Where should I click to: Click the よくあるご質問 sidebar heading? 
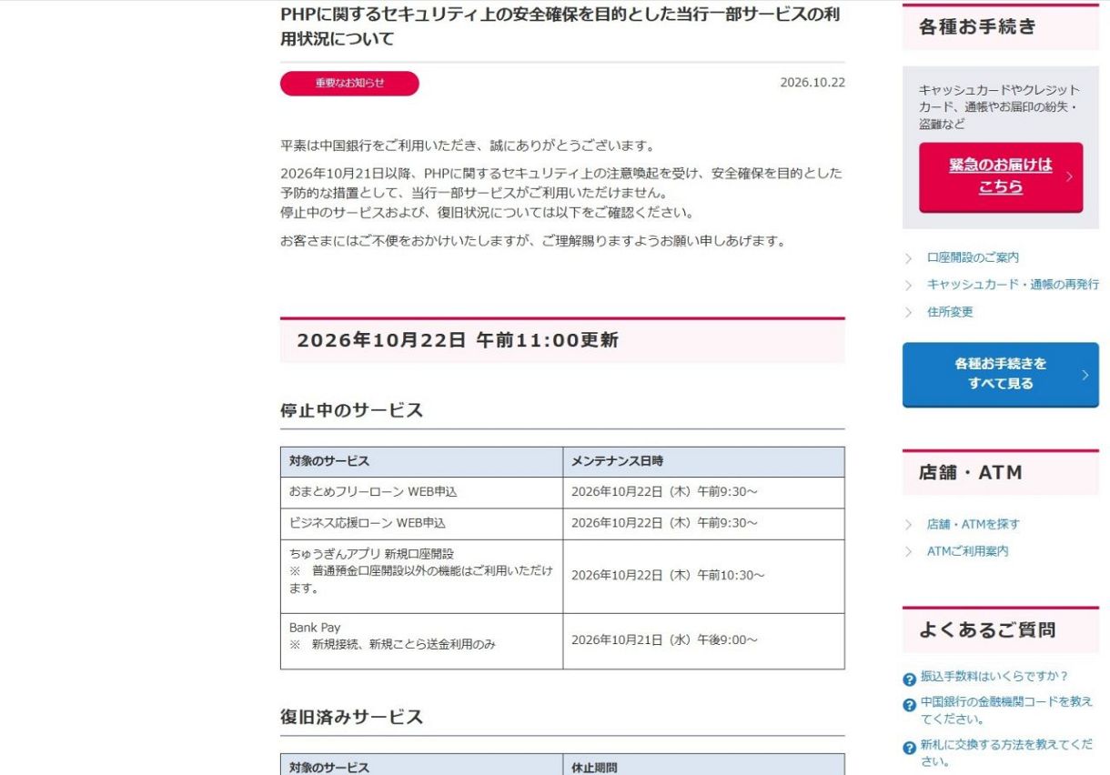point(1001,629)
